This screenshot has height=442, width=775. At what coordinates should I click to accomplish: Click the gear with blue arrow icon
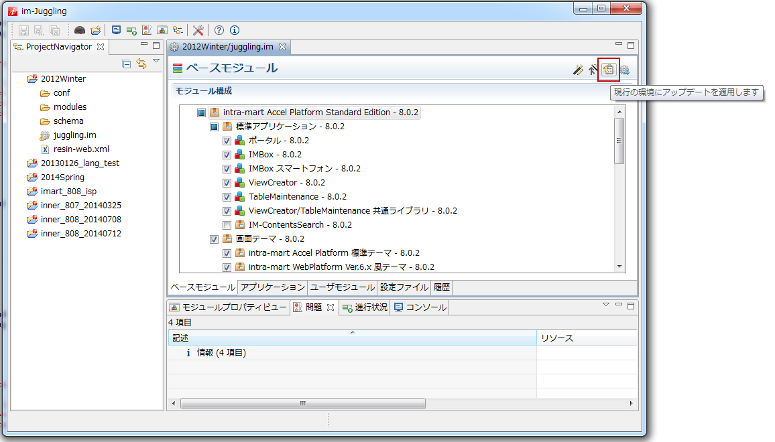(625, 70)
